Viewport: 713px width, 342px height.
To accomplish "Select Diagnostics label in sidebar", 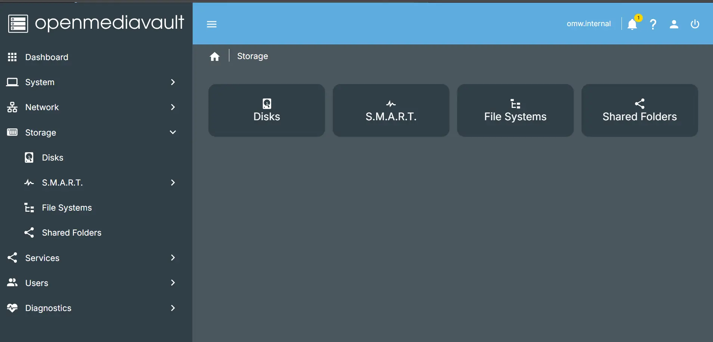I will 48,308.
